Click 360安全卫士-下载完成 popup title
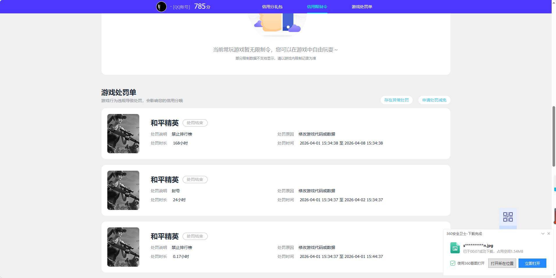556x278 pixels. coord(464,234)
